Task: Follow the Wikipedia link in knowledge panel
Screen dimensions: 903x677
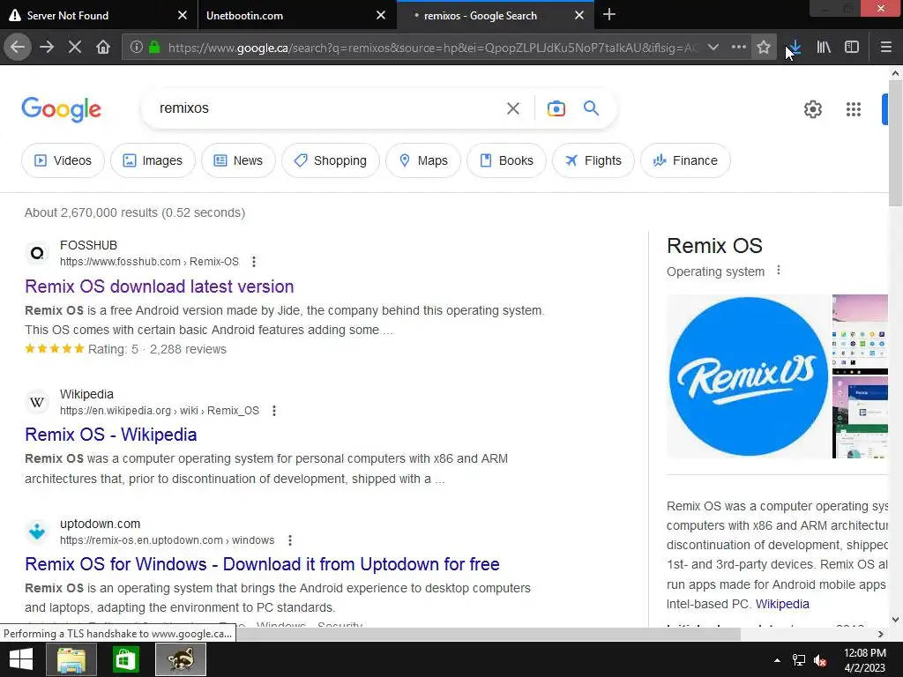Action: [x=782, y=604]
